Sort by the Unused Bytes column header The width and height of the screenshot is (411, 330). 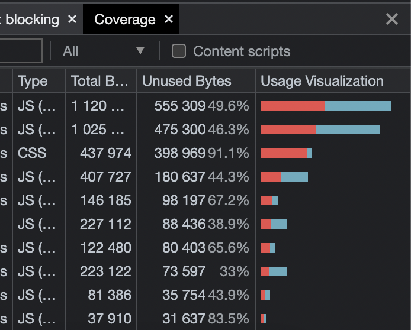click(x=196, y=81)
